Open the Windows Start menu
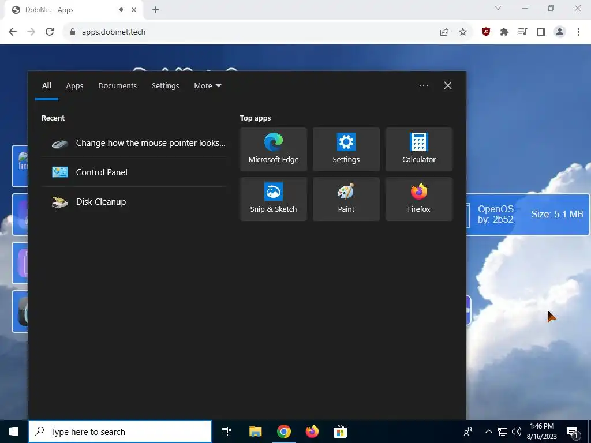The height and width of the screenshot is (443, 591). (x=14, y=431)
